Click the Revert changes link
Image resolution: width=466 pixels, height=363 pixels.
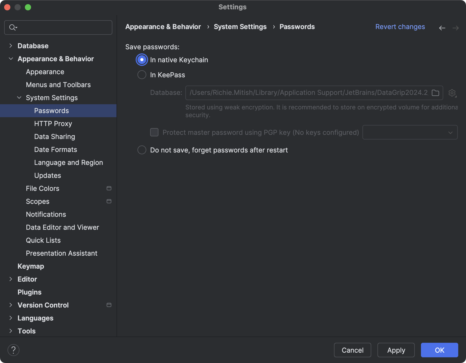(400, 27)
